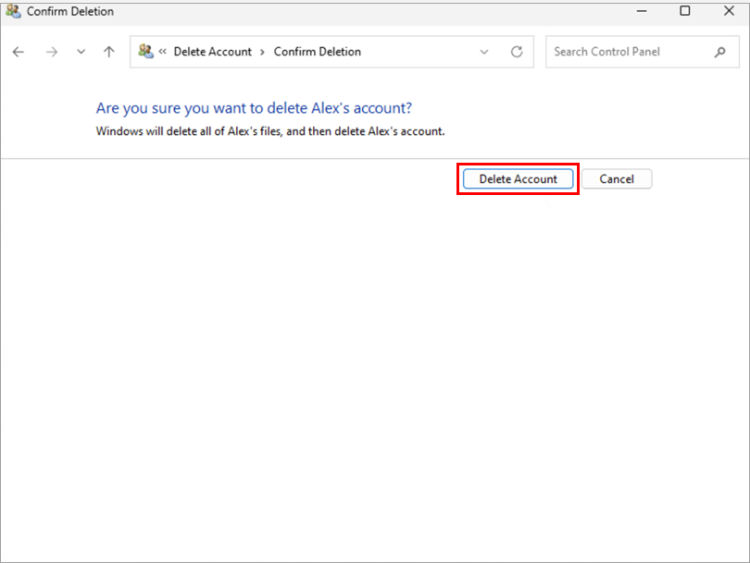Image resolution: width=750 pixels, height=563 pixels.
Task: Navigate to the Delete Account breadcrumb
Action: [213, 52]
